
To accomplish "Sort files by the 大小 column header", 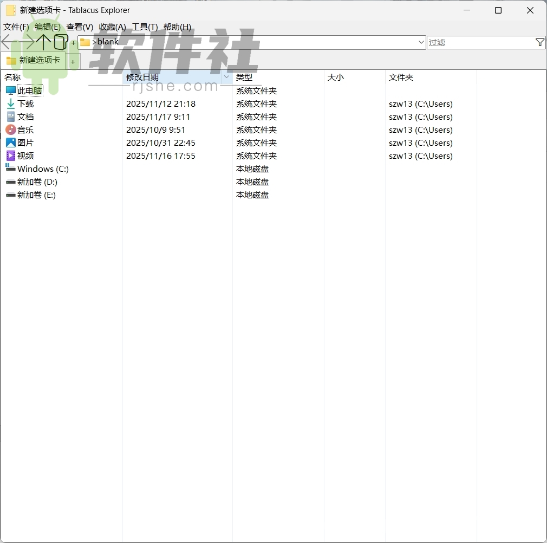I will click(336, 77).
